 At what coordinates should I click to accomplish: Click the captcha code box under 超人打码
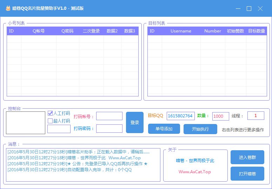pos(59,129)
